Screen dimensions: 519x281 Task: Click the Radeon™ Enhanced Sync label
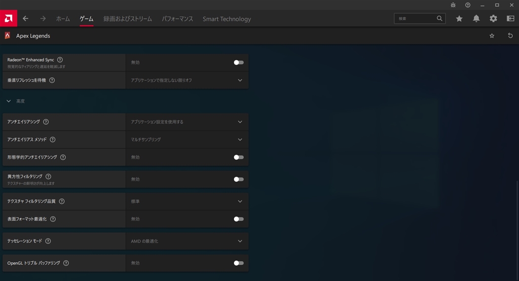point(30,60)
